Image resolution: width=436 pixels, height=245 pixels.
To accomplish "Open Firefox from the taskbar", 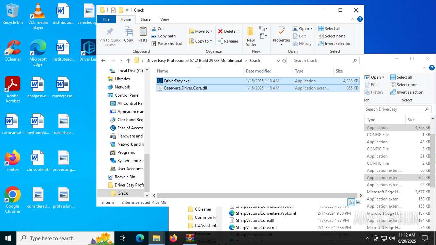I will 173,238.
